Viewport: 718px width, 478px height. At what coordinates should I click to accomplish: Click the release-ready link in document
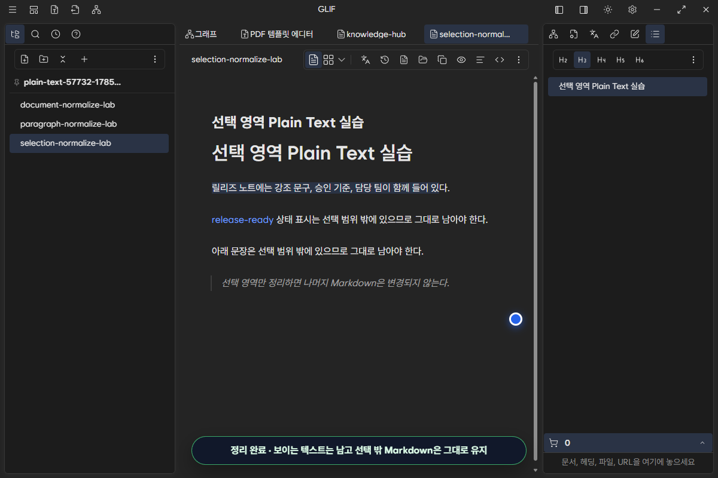point(242,219)
